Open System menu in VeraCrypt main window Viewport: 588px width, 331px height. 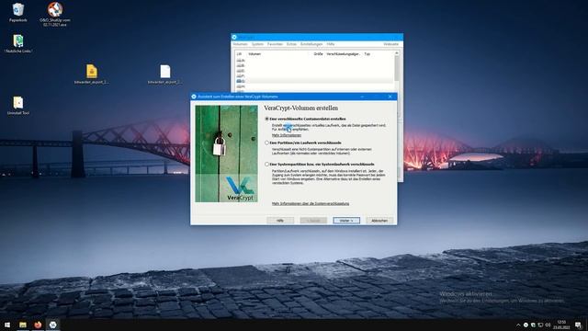click(257, 44)
